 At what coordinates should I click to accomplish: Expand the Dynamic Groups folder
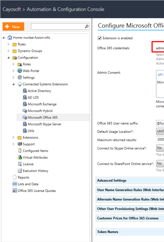(9, 51)
